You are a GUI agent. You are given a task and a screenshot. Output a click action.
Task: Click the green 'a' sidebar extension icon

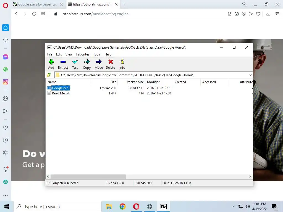point(6,182)
